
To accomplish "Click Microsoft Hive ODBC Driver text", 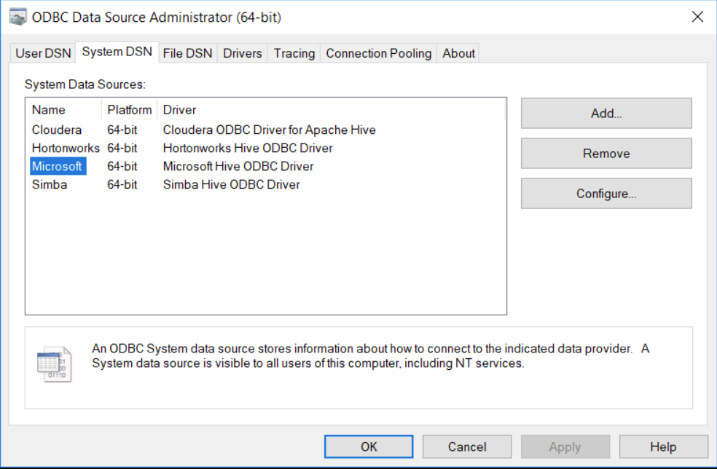I will point(238,166).
